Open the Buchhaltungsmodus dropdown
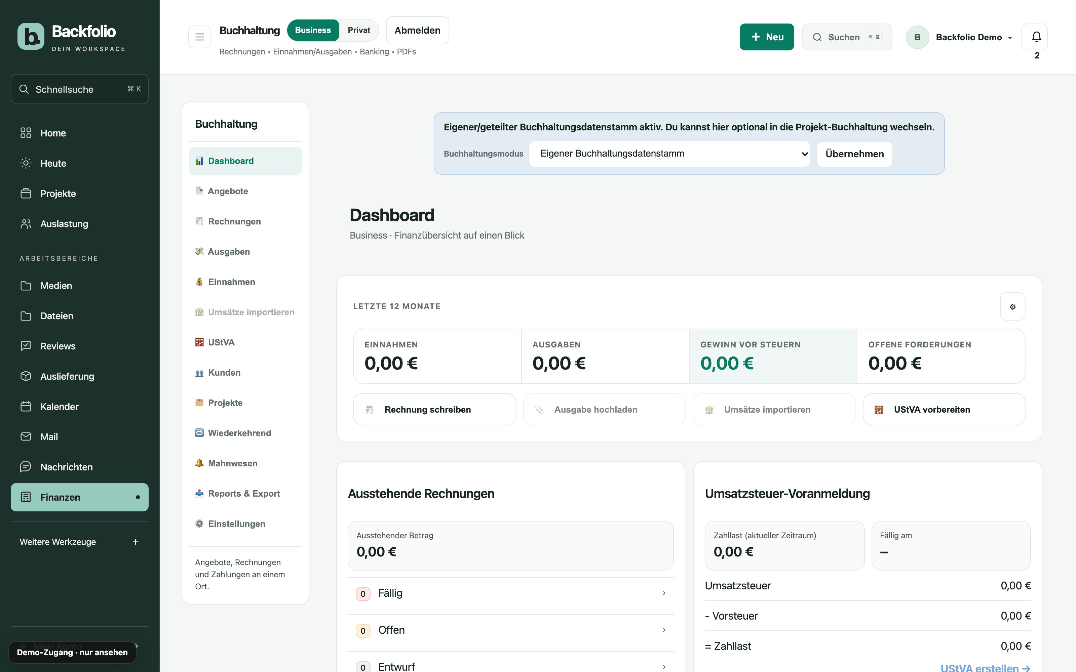Screen dimensions: 1076x672 pyautogui.click(x=669, y=154)
